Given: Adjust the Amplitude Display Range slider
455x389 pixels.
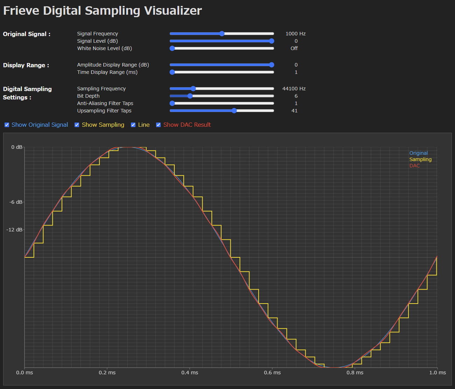Looking at the screenshot, I should (x=271, y=65).
